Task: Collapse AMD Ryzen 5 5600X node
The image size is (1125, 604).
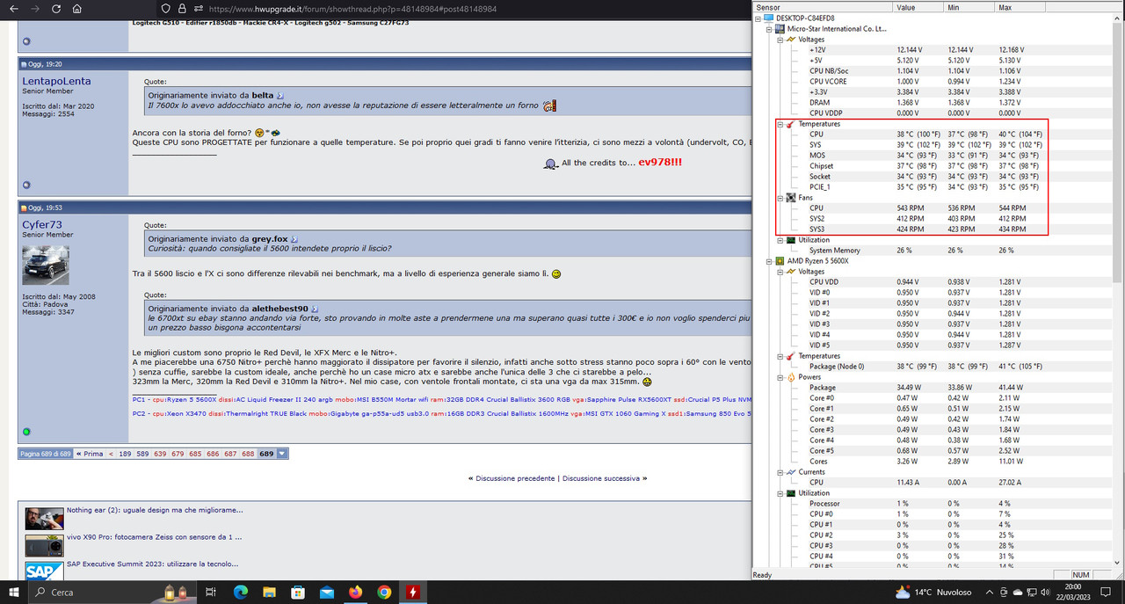Action: (769, 261)
